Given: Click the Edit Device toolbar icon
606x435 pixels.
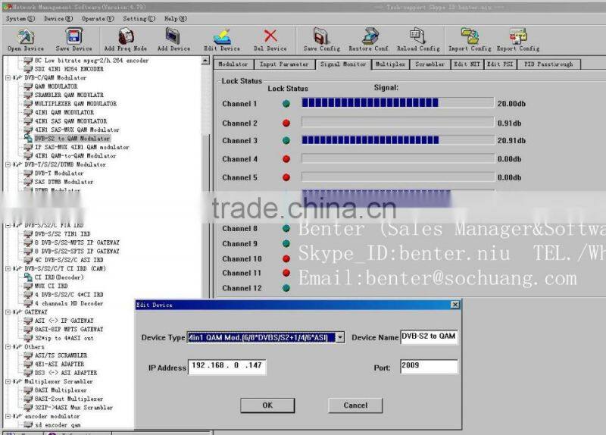Looking at the screenshot, I should click(222, 36).
